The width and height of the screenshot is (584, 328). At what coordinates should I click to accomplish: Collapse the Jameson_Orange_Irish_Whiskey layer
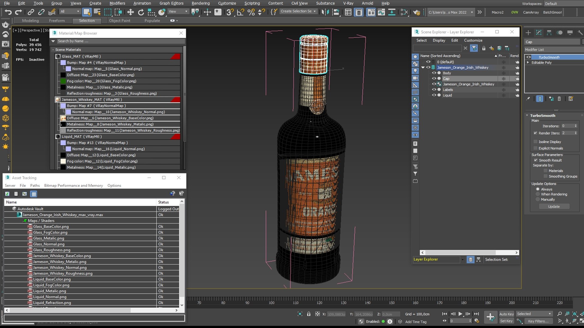423,67
